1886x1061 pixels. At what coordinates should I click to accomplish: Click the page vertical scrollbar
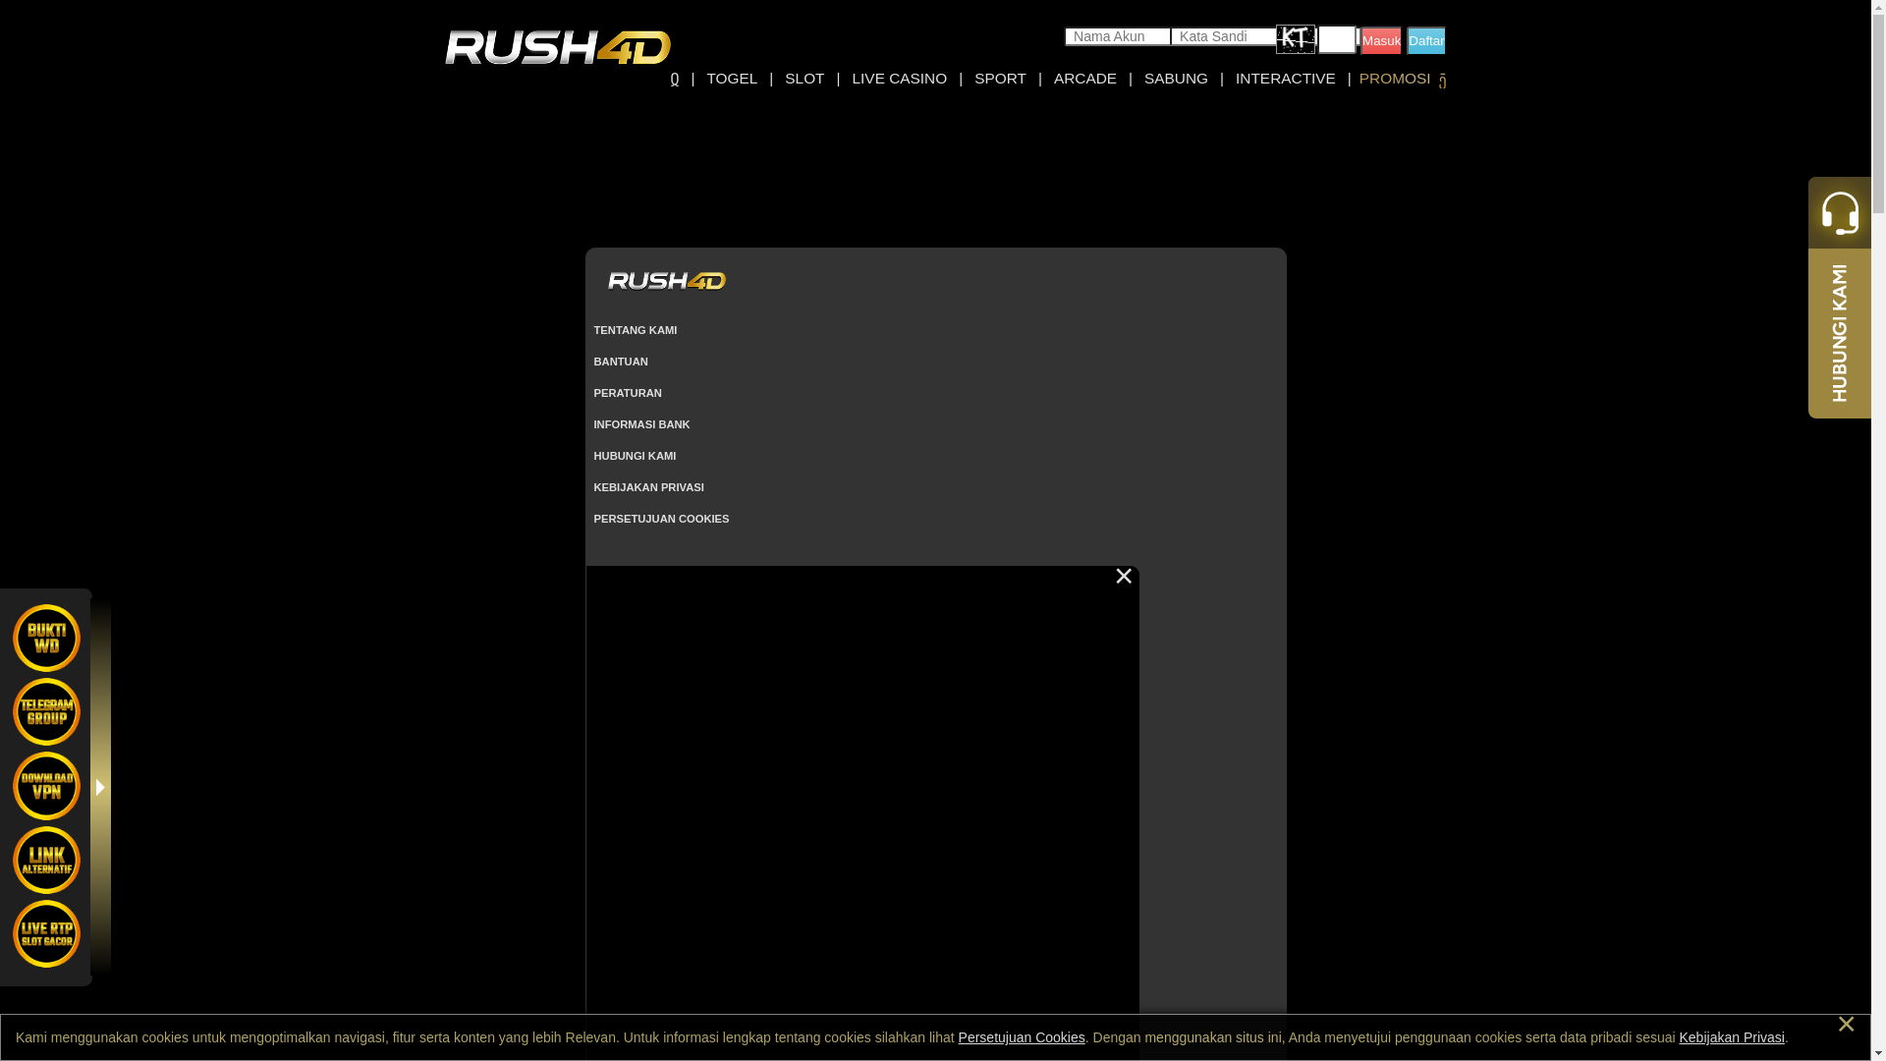(x=1878, y=530)
